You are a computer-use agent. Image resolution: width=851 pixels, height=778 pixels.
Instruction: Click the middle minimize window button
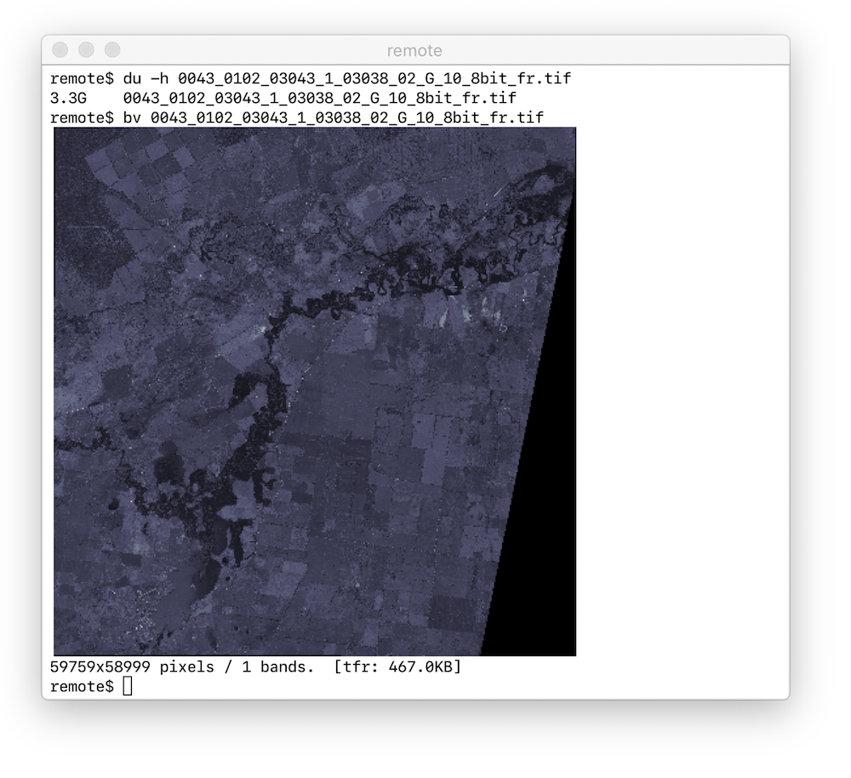[86, 50]
